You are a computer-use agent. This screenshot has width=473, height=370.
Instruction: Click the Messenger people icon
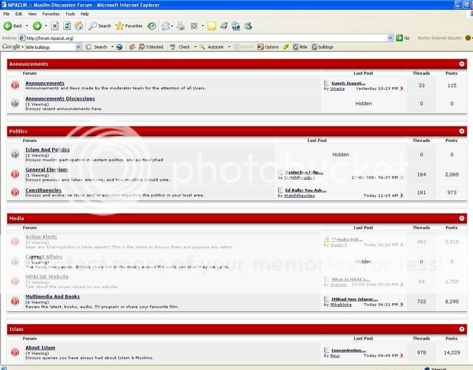tap(248, 26)
